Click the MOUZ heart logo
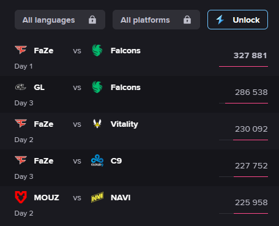279x226 pixels. tap(21, 197)
